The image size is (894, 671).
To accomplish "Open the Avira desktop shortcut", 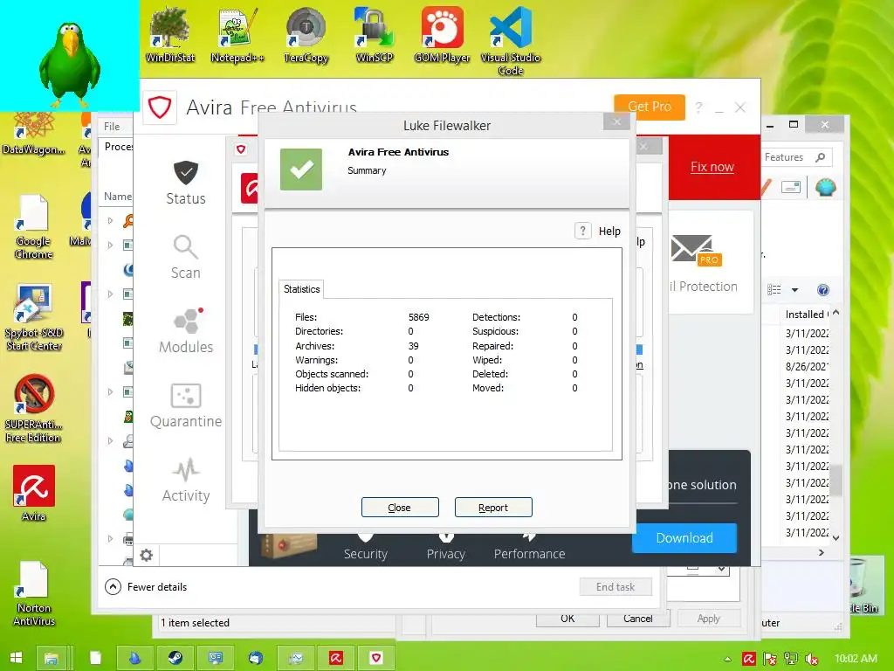I will 34,493.
